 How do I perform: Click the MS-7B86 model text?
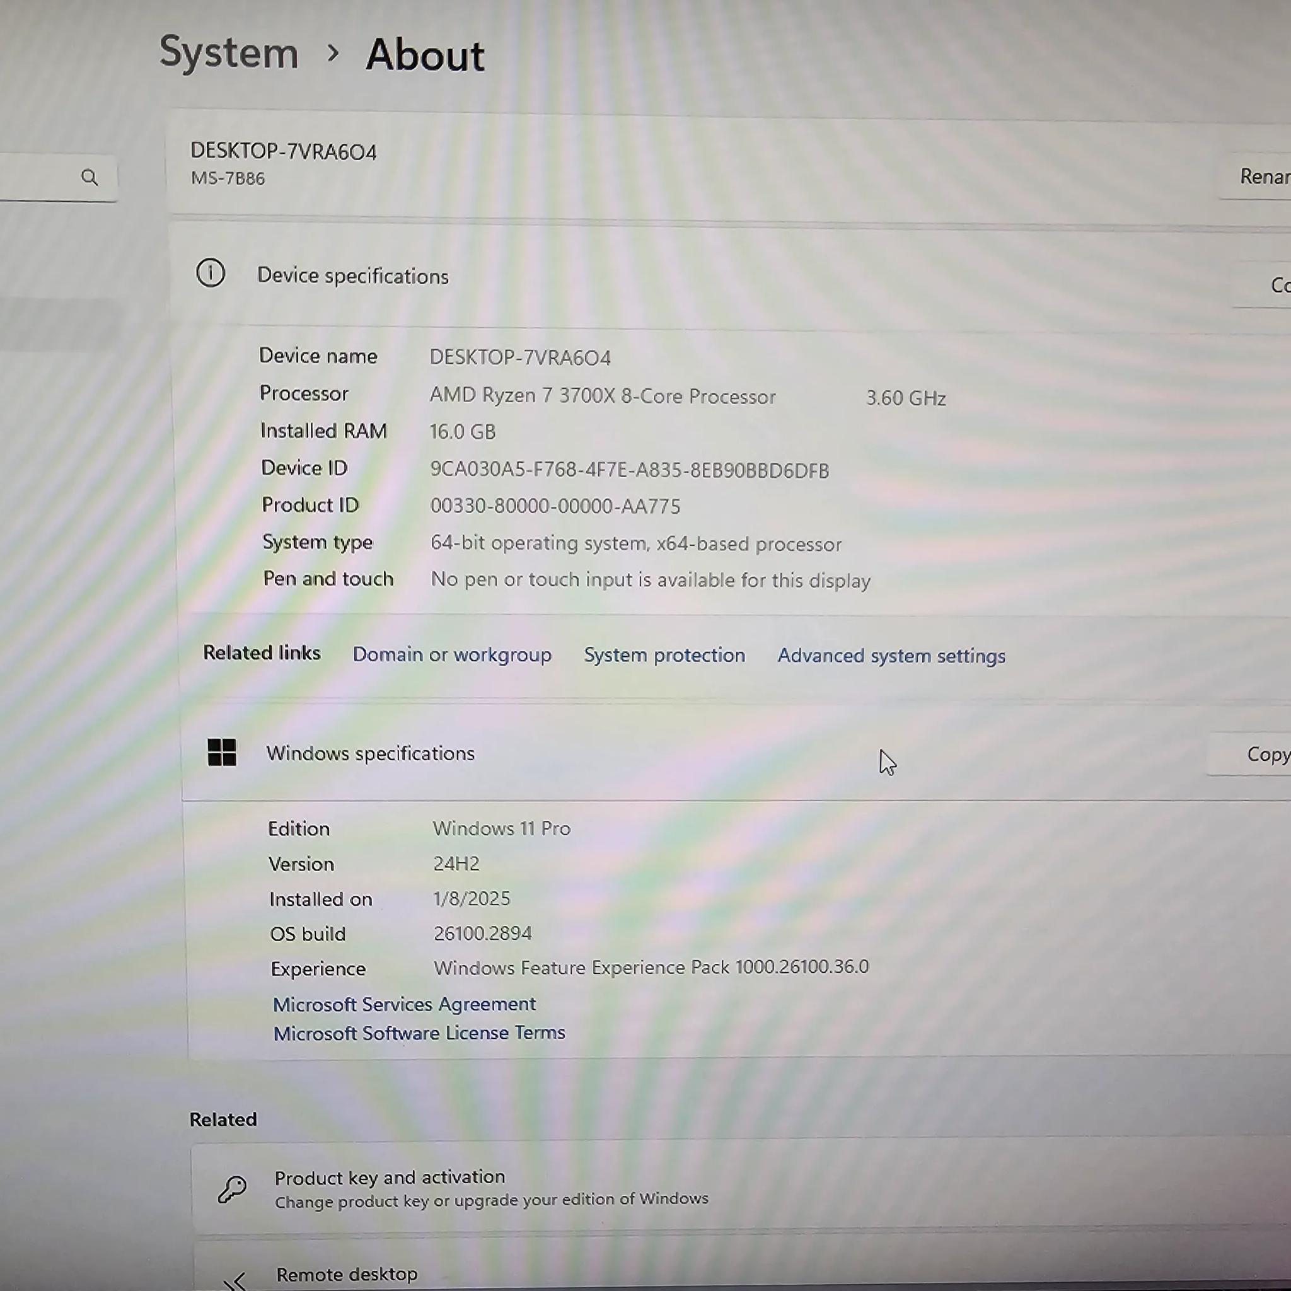coord(228,178)
